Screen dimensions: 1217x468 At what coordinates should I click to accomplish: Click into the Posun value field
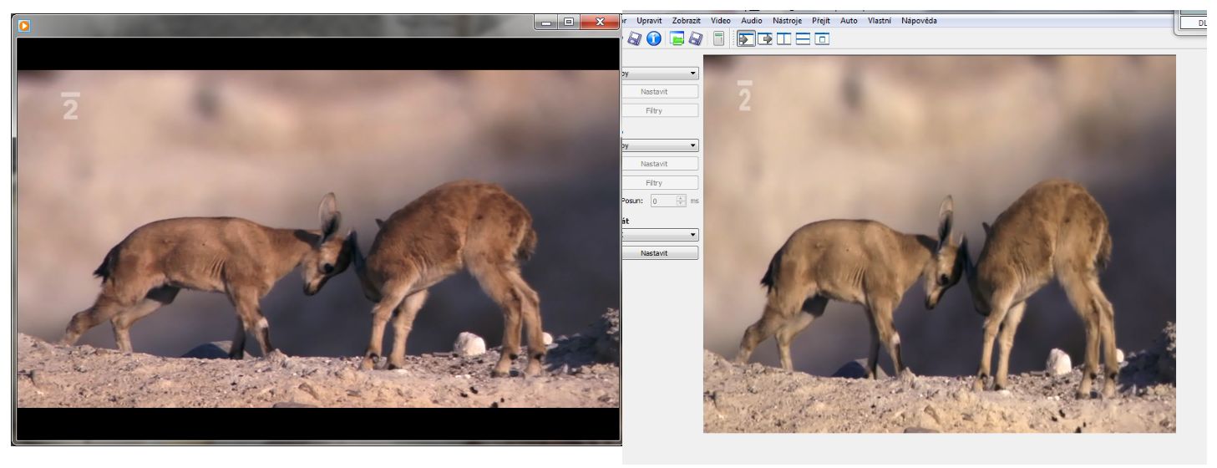coord(663,201)
